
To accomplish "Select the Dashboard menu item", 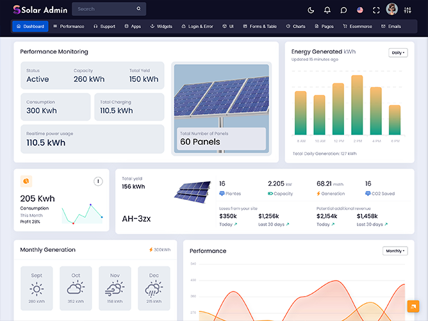I will [x=29, y=26].
